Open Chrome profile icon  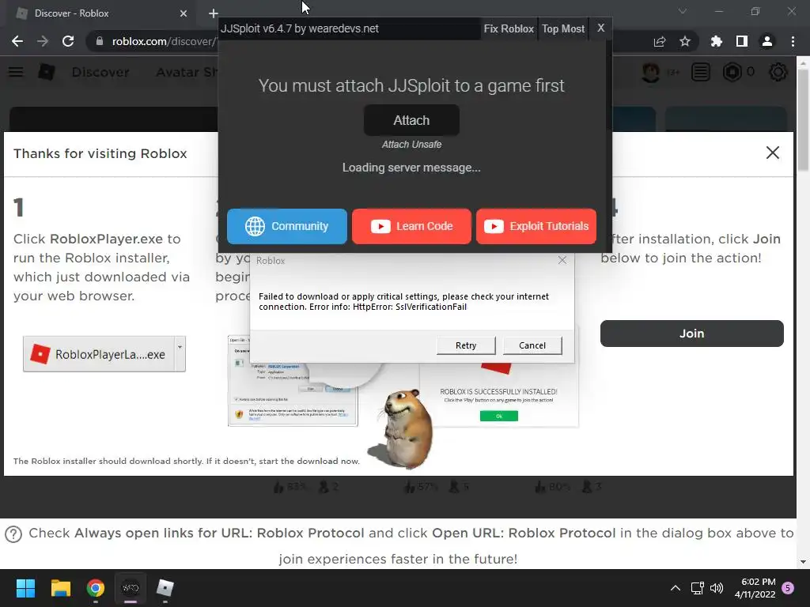click(x=767, y=41)
